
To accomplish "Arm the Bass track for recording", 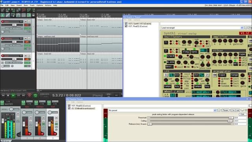I will pos(3,21).
